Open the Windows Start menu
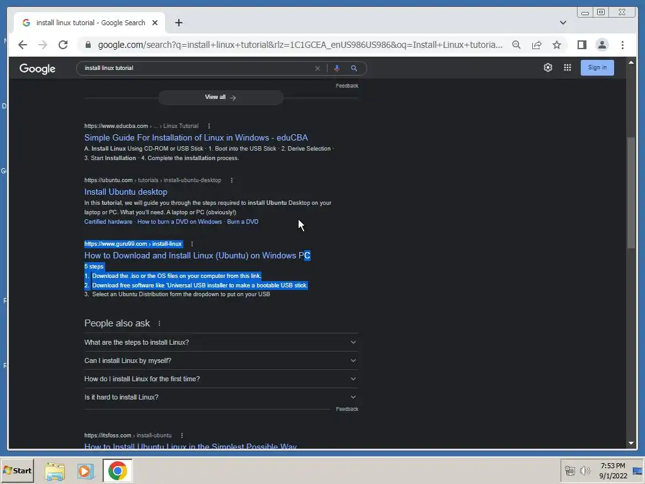 point(17,470)
